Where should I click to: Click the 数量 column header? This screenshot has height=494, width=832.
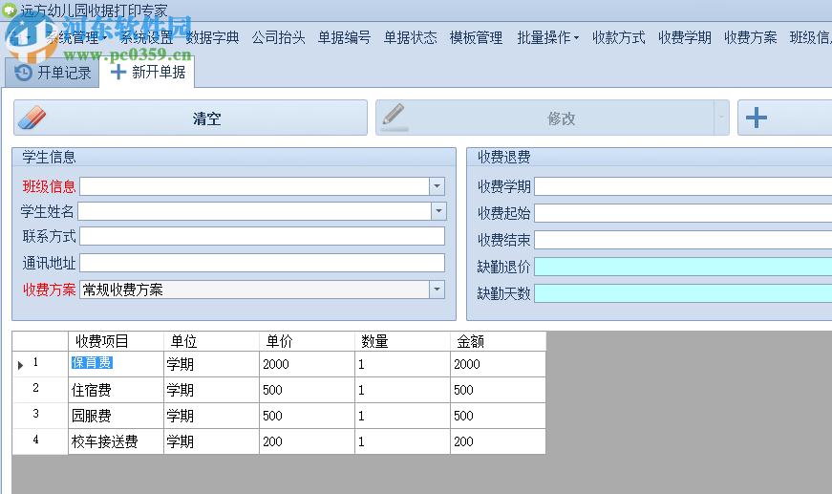(x=402, y=341)
